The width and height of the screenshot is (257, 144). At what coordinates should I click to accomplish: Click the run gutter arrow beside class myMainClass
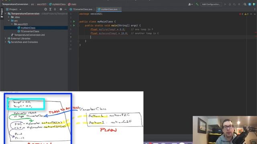74,22
